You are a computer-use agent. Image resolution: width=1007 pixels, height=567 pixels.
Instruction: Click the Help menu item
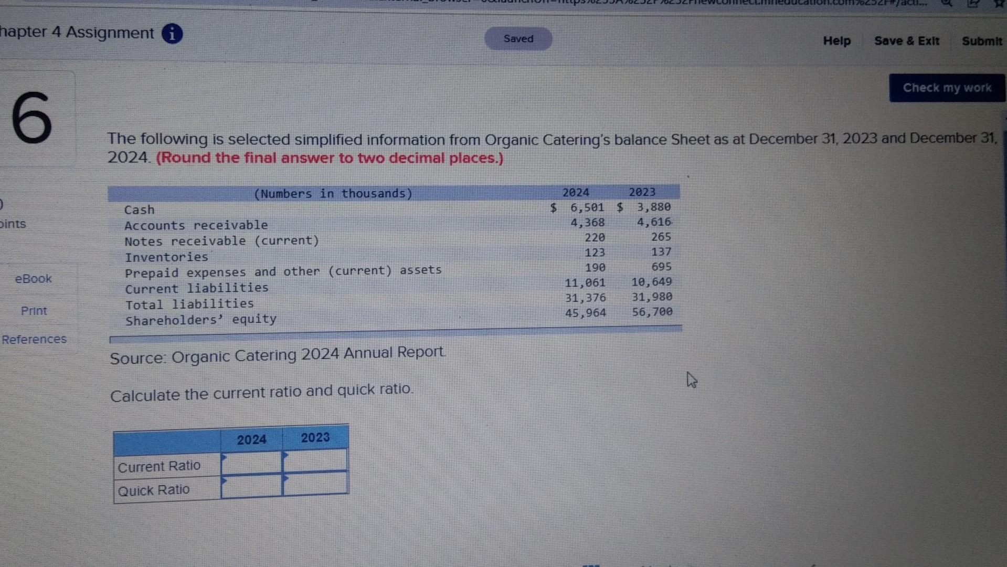(x=836, y=41)
